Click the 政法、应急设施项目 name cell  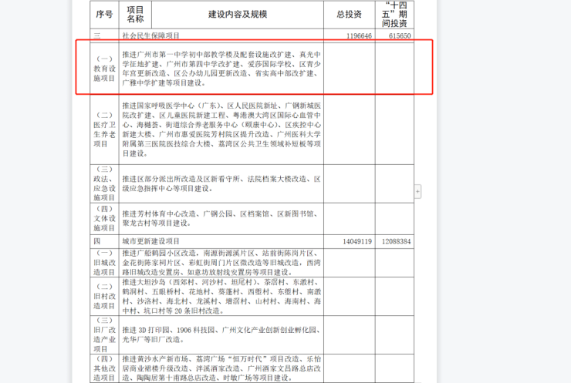point(103,183)
